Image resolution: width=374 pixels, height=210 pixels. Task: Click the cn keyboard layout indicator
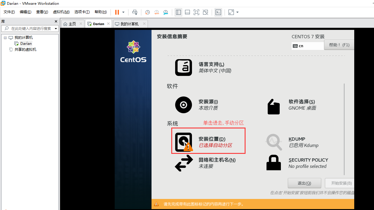[308, 46]
